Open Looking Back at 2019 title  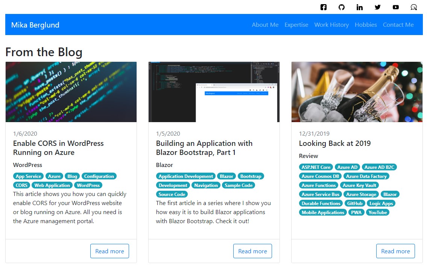(335, 143)
